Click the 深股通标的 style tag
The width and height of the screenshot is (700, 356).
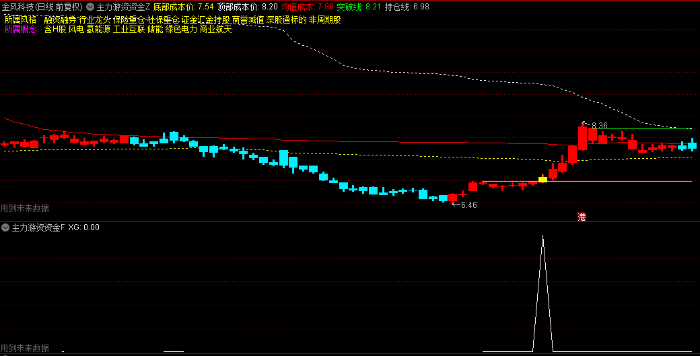pos(286,20)
